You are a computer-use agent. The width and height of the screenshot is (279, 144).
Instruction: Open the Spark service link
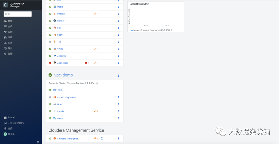(60, 35)
